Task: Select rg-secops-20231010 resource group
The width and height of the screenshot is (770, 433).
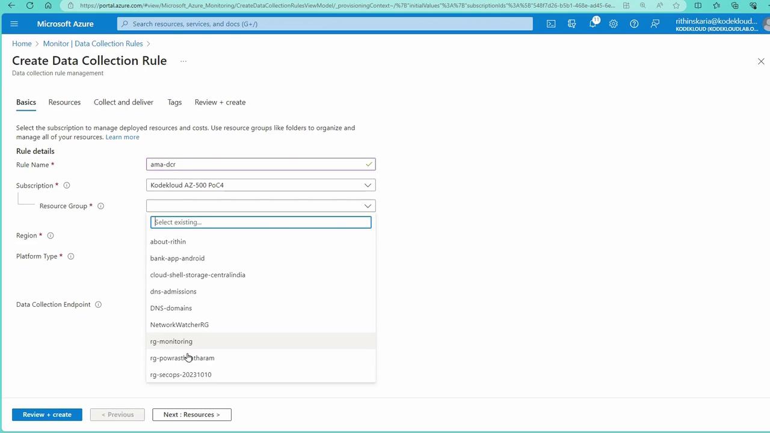Action: pos(260,375)
